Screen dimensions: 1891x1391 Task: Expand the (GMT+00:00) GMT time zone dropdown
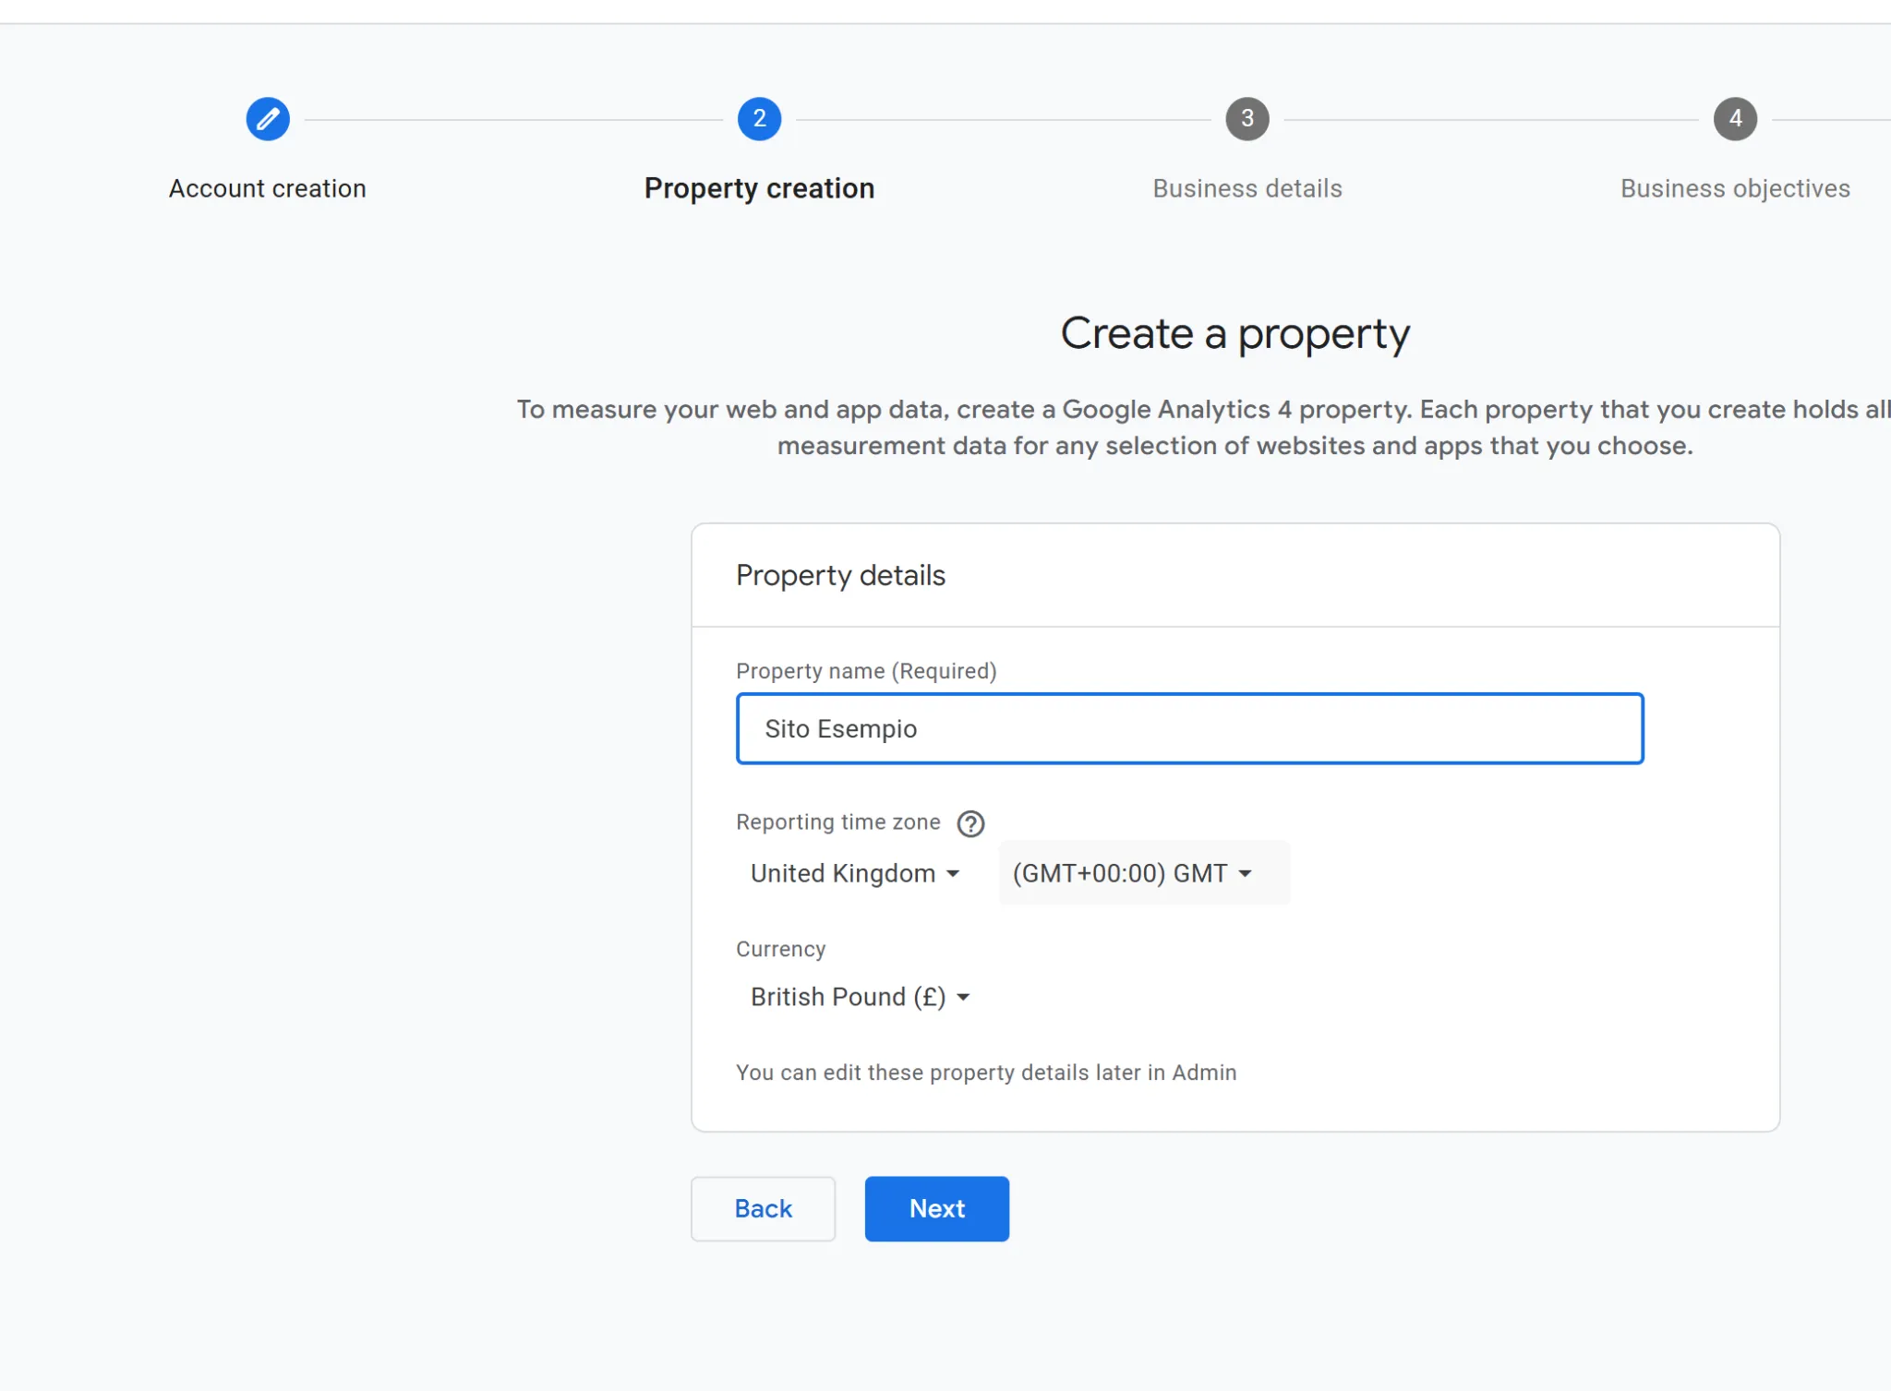(x=1133, y=873)
